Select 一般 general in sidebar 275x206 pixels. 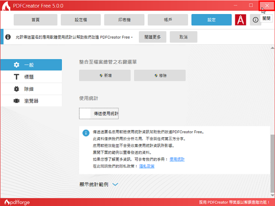31,65
